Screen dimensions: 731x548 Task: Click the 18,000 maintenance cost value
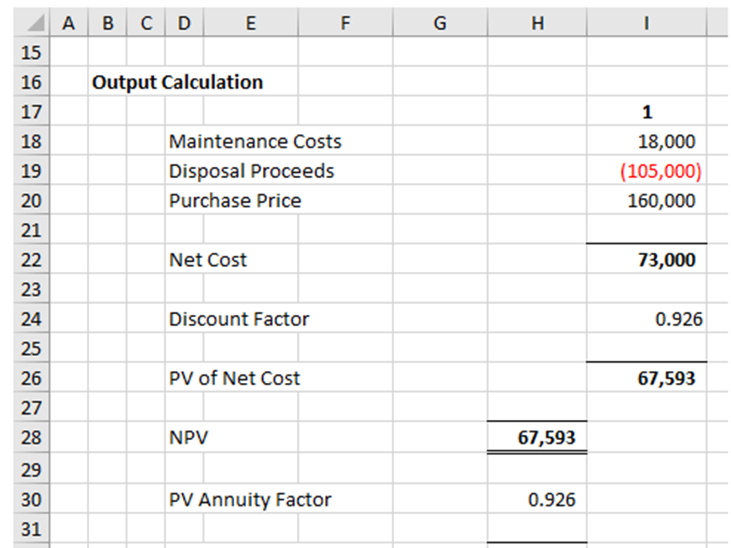pos(666,142)
